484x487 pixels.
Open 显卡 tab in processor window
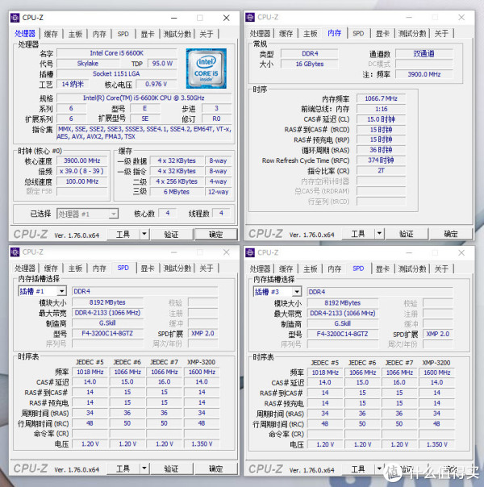click(148, 34)
